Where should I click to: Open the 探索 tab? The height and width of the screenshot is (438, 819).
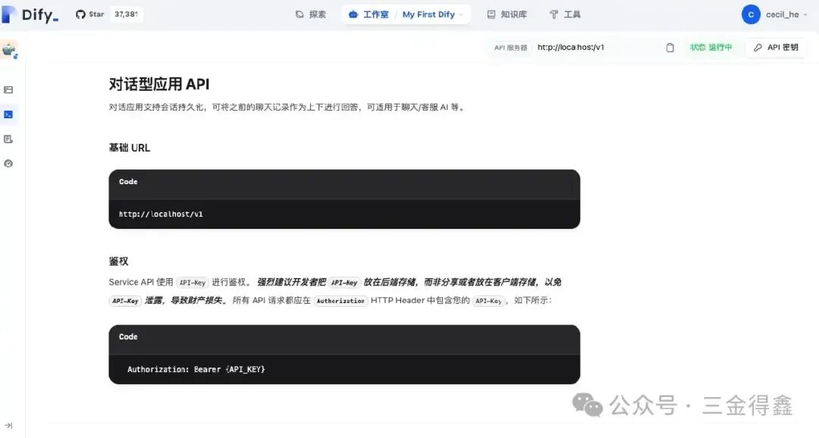[311, 14]
